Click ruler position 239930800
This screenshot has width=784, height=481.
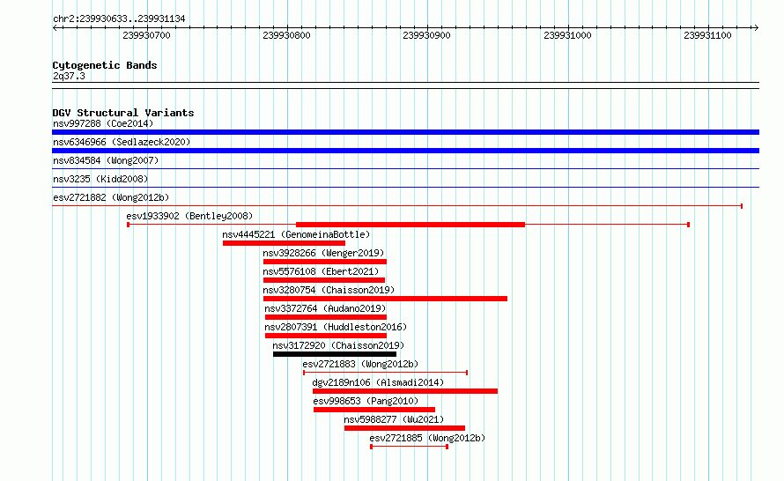(286, 35)
